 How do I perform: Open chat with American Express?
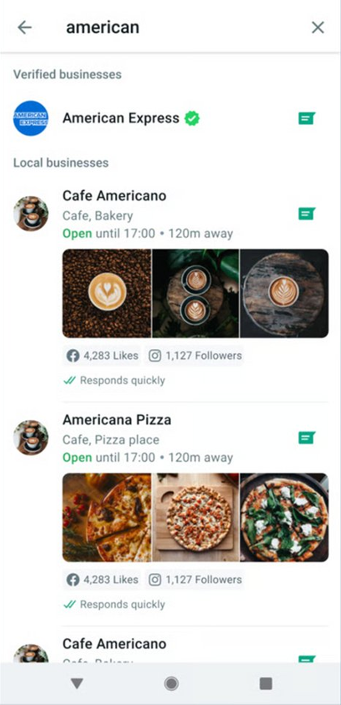(306, 118)
